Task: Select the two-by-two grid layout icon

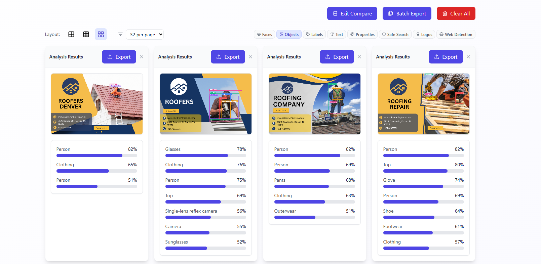Action: tap(71, 34)
